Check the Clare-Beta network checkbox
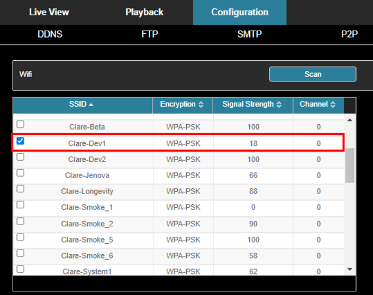 pos(21,125)
